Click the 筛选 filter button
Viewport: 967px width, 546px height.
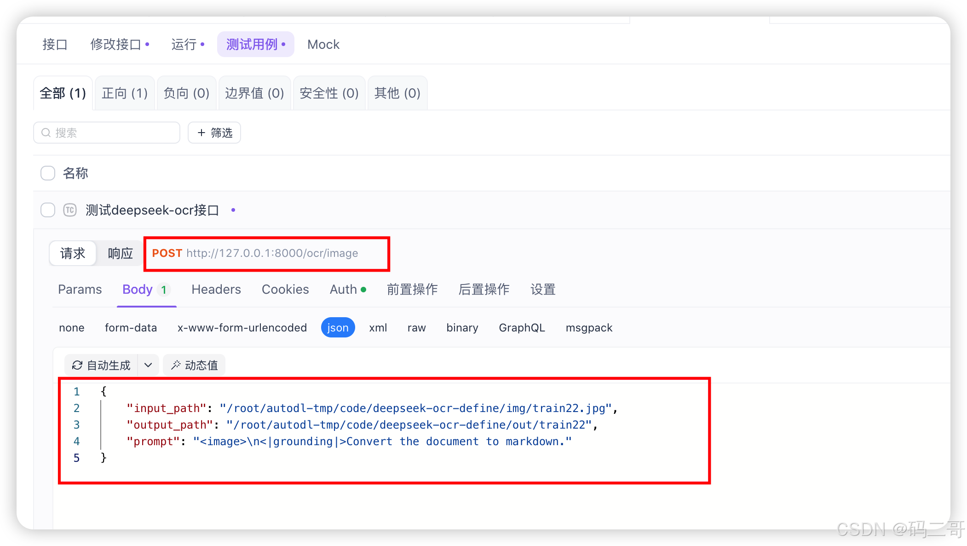[214, 133]
